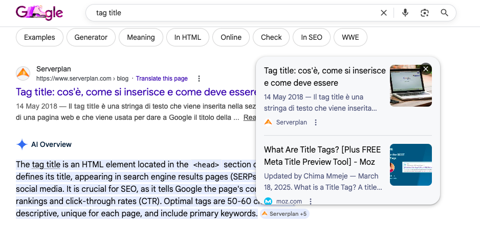Open three-dot menu next to Serverplan source
Viewport: 480px width, 227px height.
316,122
